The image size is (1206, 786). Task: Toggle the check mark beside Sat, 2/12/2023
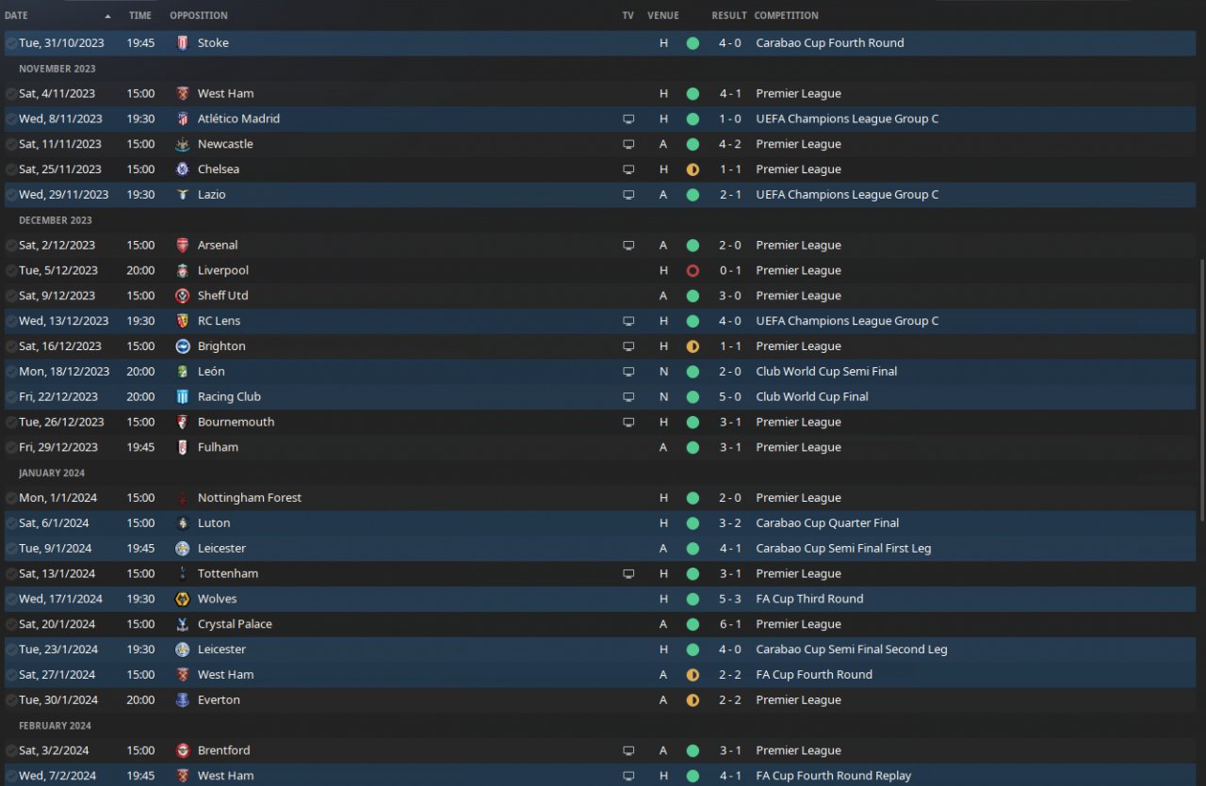pos(10,246)
